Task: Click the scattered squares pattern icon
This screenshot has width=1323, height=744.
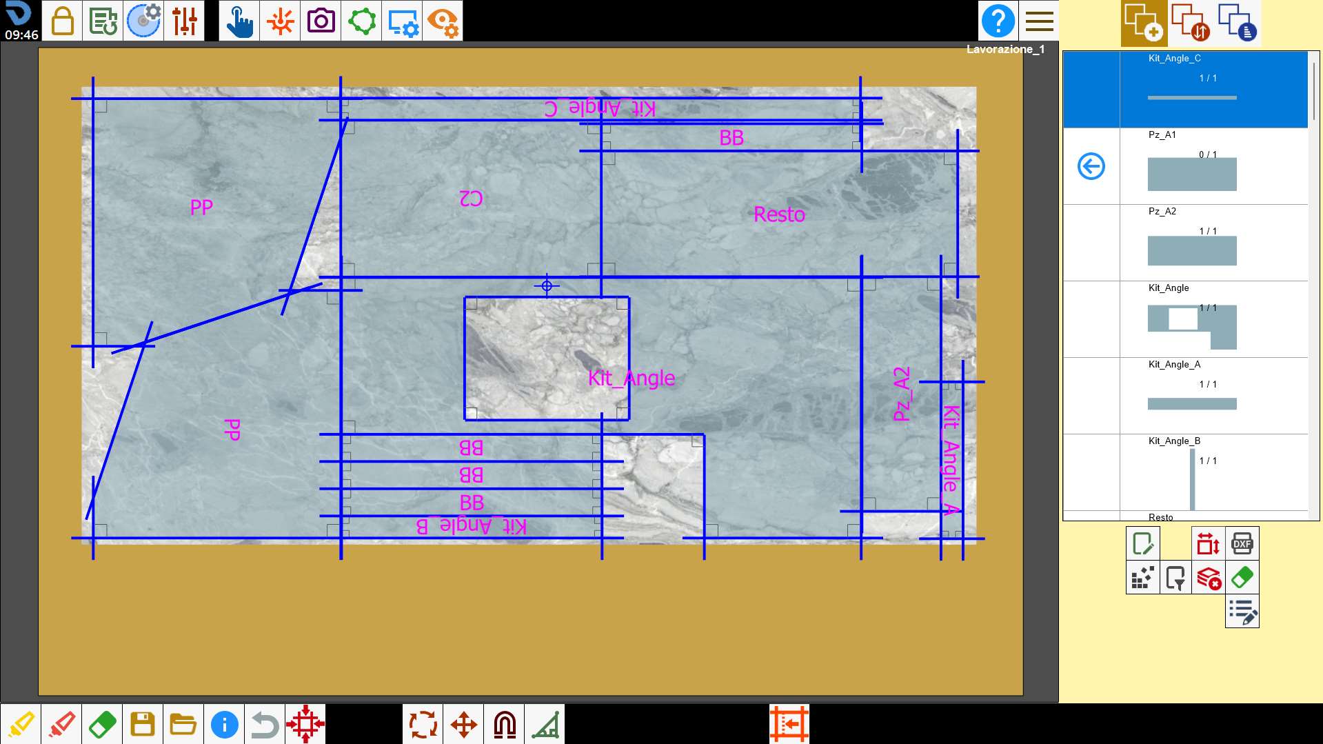Action: click(1142, 577)
